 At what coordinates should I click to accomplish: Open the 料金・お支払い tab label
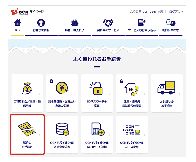coord(75,30)
